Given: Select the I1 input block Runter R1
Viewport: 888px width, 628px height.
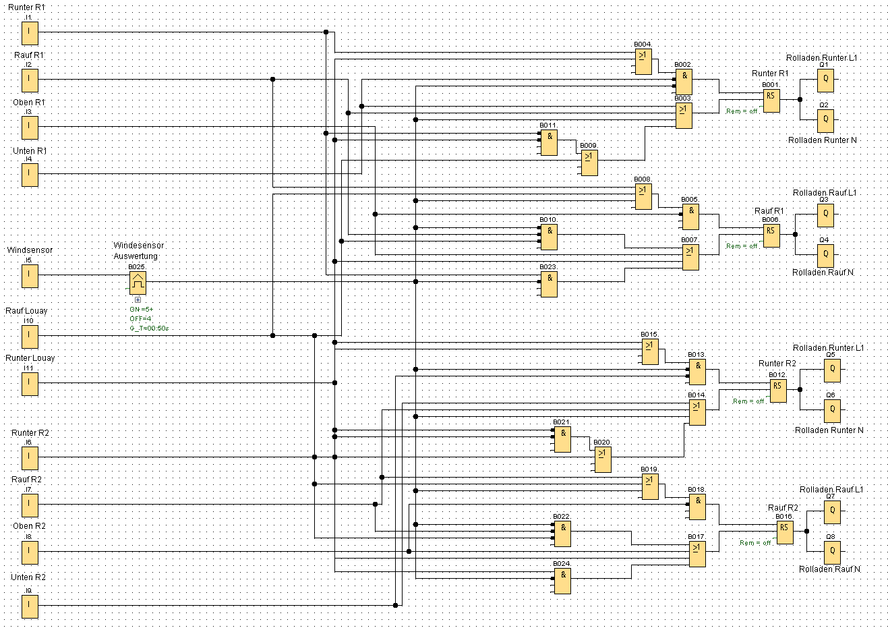Looking at the screenshot, I should click(x=30, y=32).
